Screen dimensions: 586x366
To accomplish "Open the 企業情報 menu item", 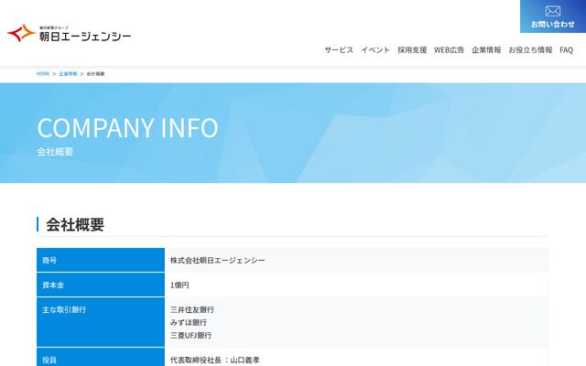I will tap(486, 50).
